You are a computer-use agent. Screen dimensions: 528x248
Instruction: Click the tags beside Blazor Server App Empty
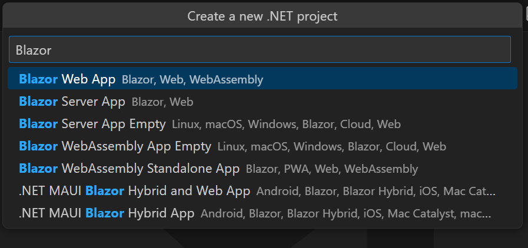point(286,125)
